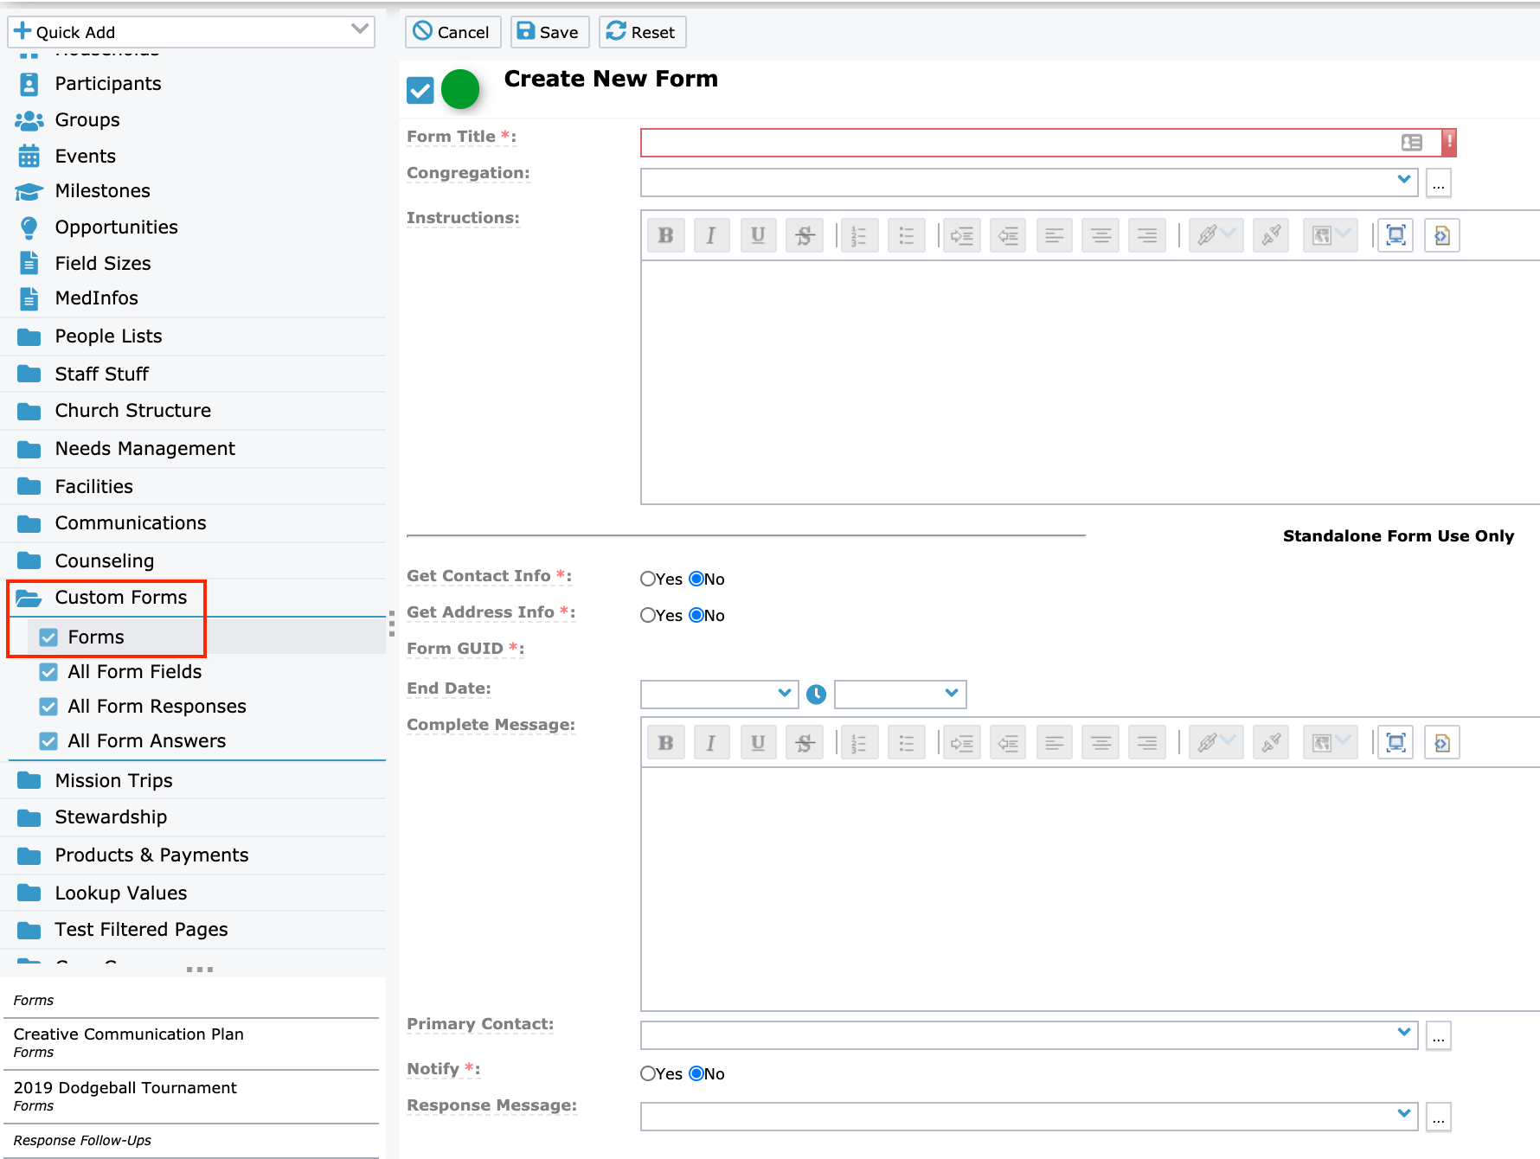Expand the Quick Add dropdown
Image resolution: width=1540 pixels, height=1159 pixels.
(x=360, y=31)
